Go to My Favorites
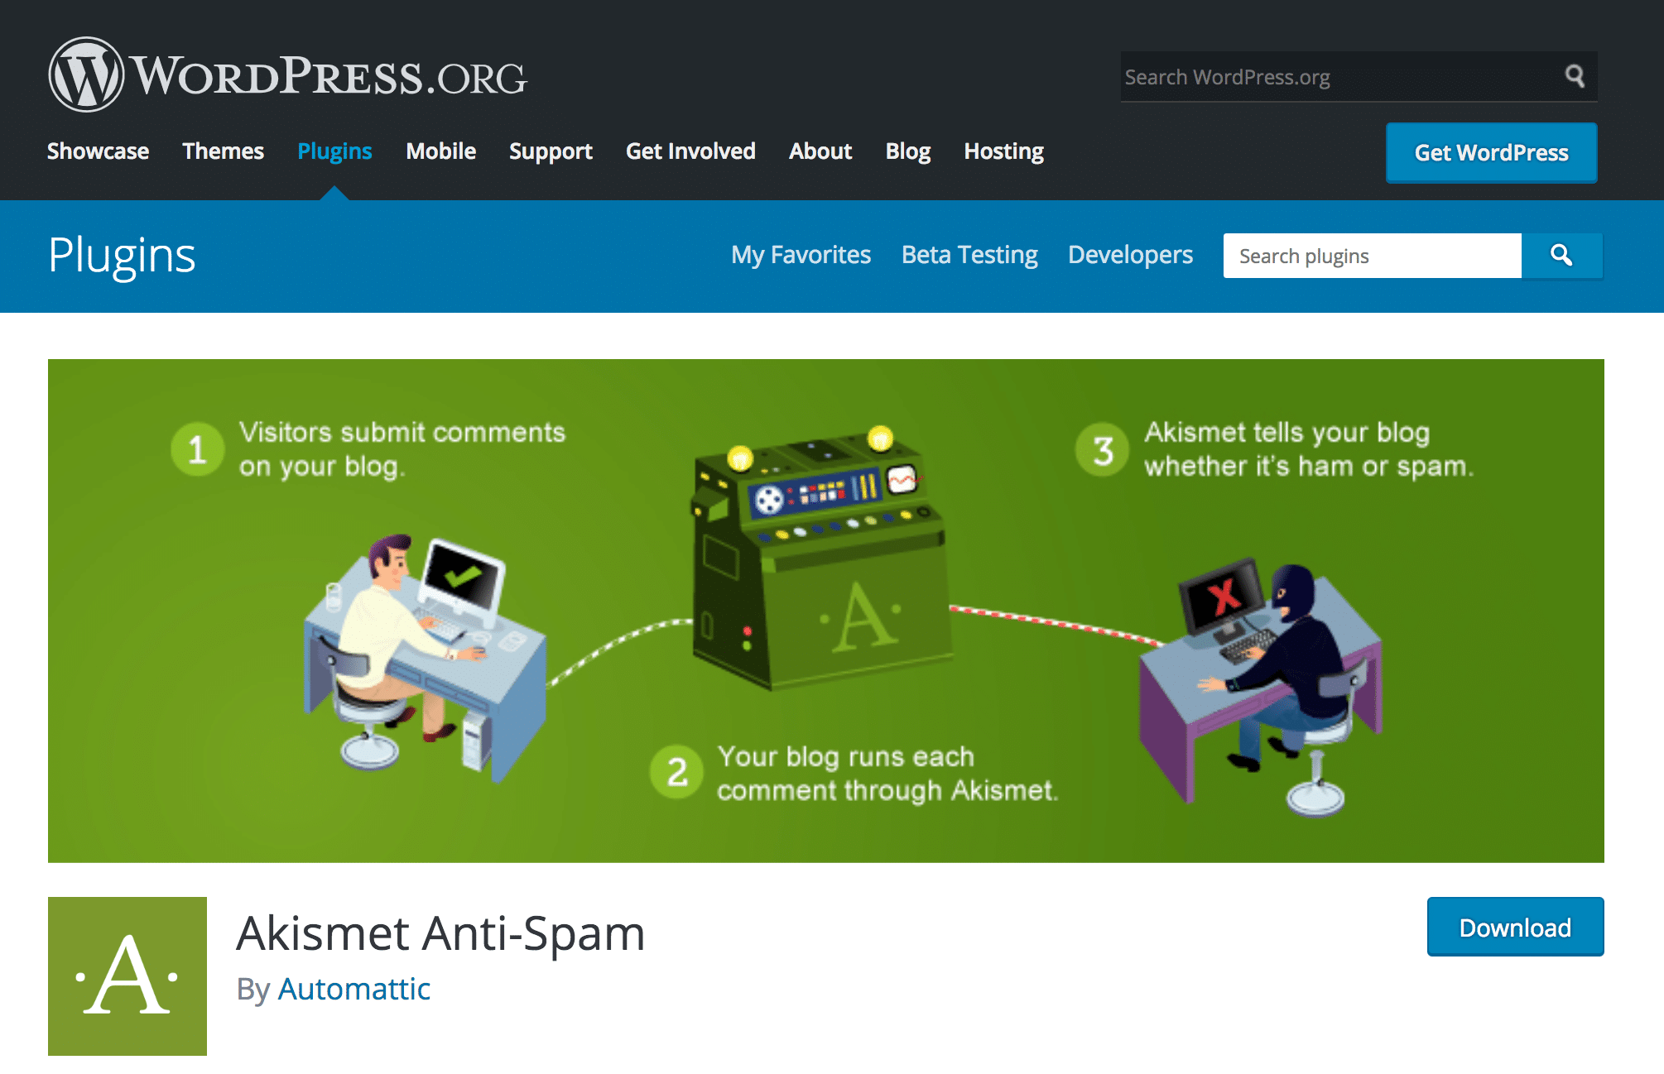Image resolution: width=1664 pixels, height=1074 pixels. (x=801, y=255)
